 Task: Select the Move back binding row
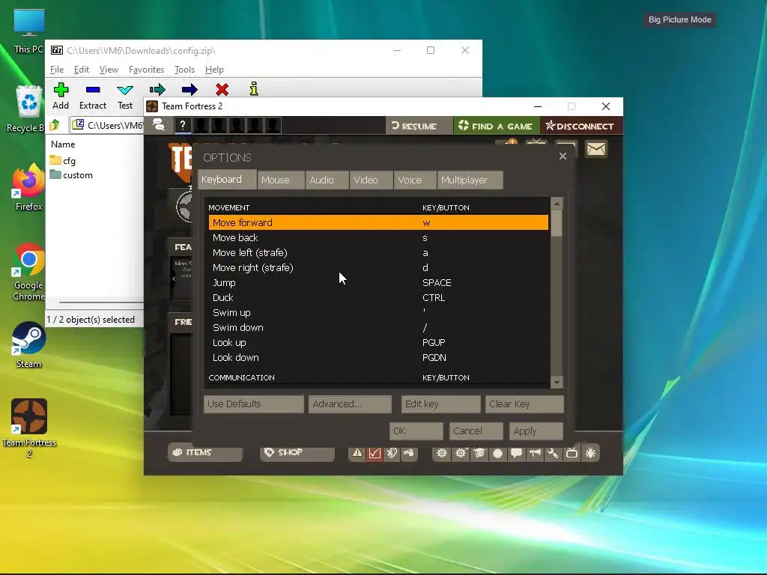(x=378, y=237)
